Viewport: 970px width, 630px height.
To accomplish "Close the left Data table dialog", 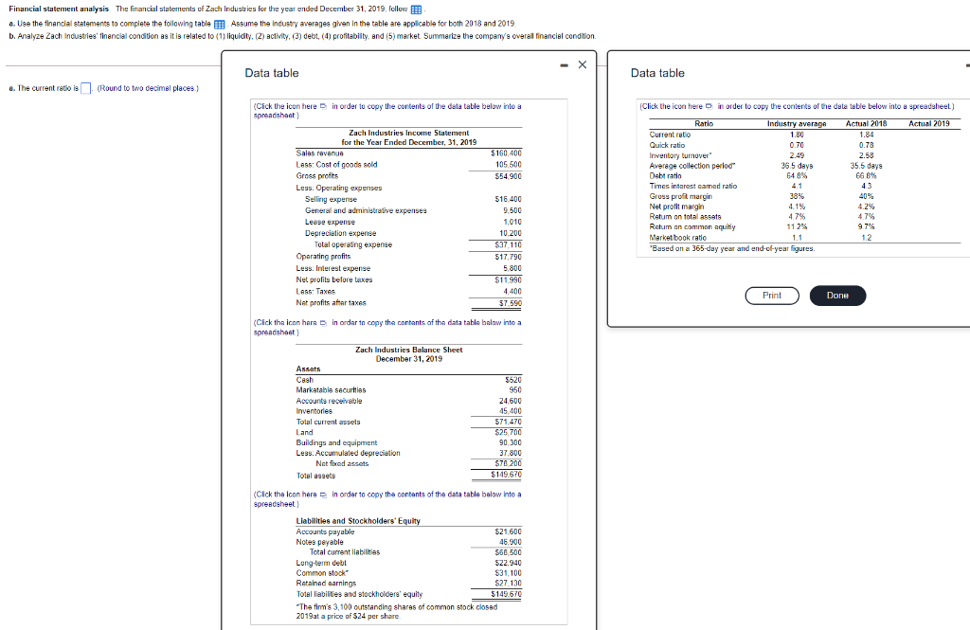I will 582,64.
